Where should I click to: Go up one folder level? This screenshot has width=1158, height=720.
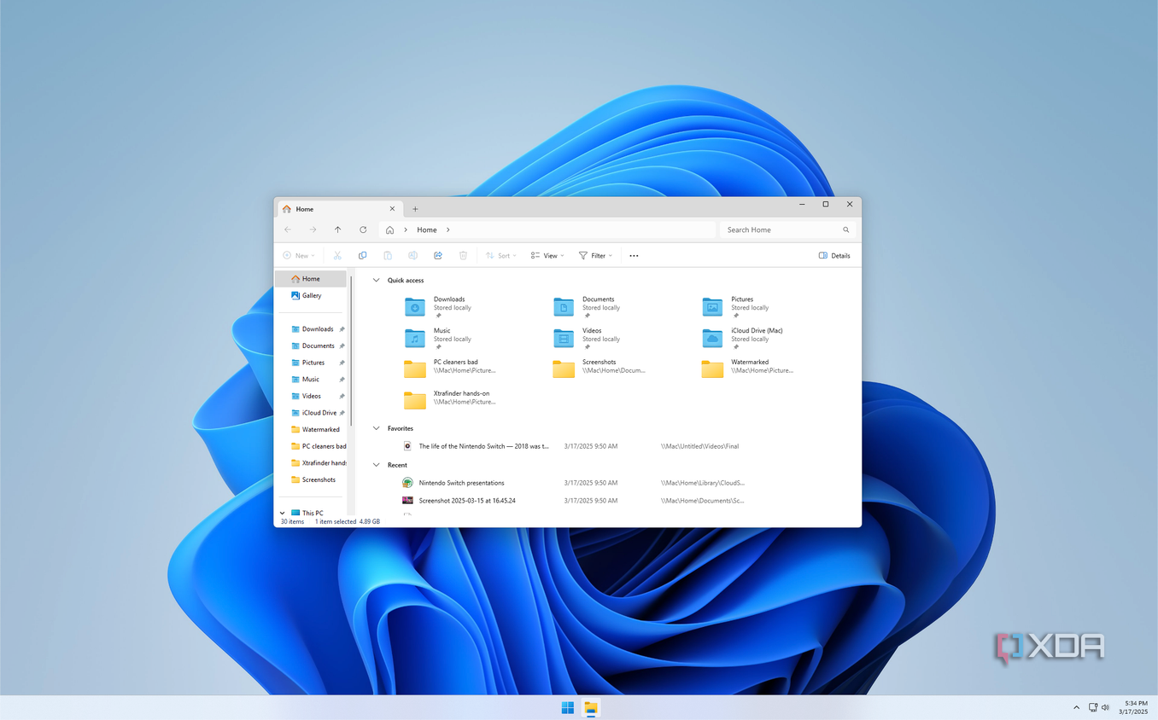pos(338,229)
